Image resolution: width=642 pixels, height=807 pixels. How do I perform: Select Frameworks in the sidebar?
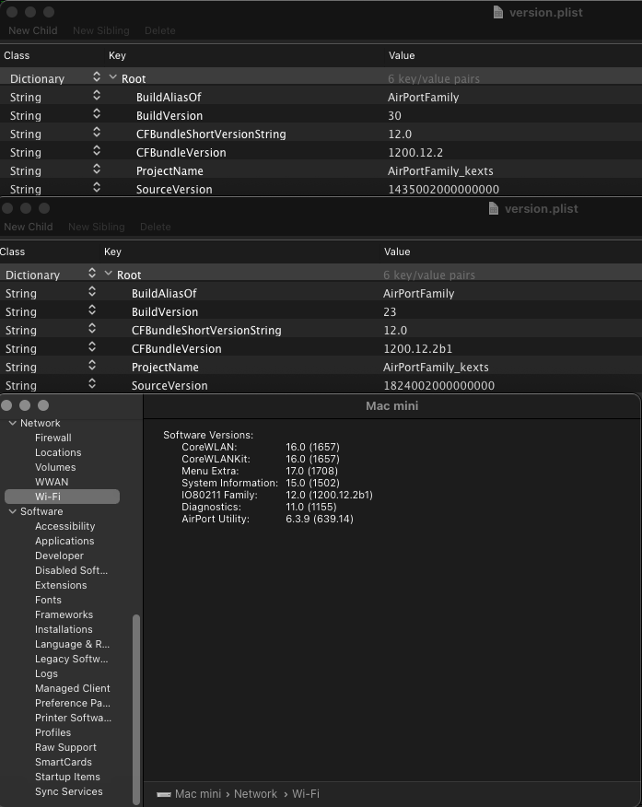tap(64, 614)
